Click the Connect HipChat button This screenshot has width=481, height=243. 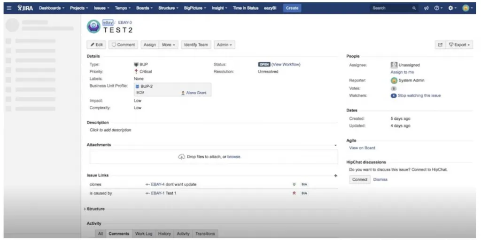point(360,180)
